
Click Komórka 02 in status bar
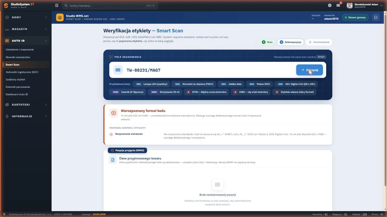tap(320, 214)
